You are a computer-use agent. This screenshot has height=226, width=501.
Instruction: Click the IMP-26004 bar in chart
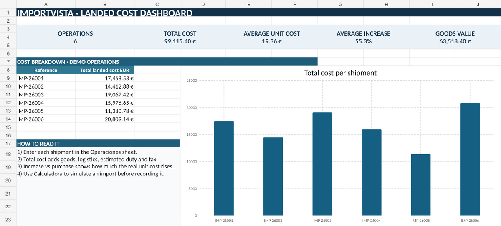pos(372,172)
